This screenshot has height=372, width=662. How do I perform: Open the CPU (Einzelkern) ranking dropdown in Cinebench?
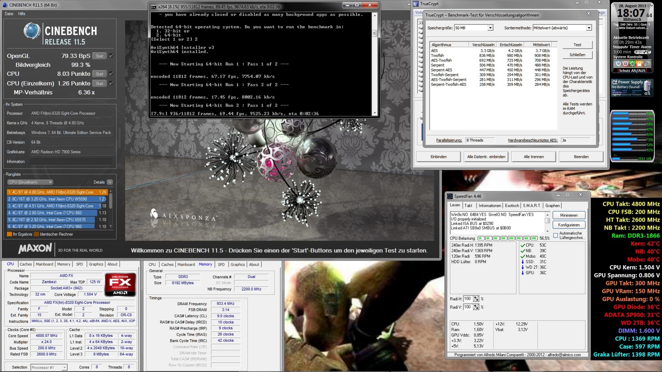click(30, 182)
